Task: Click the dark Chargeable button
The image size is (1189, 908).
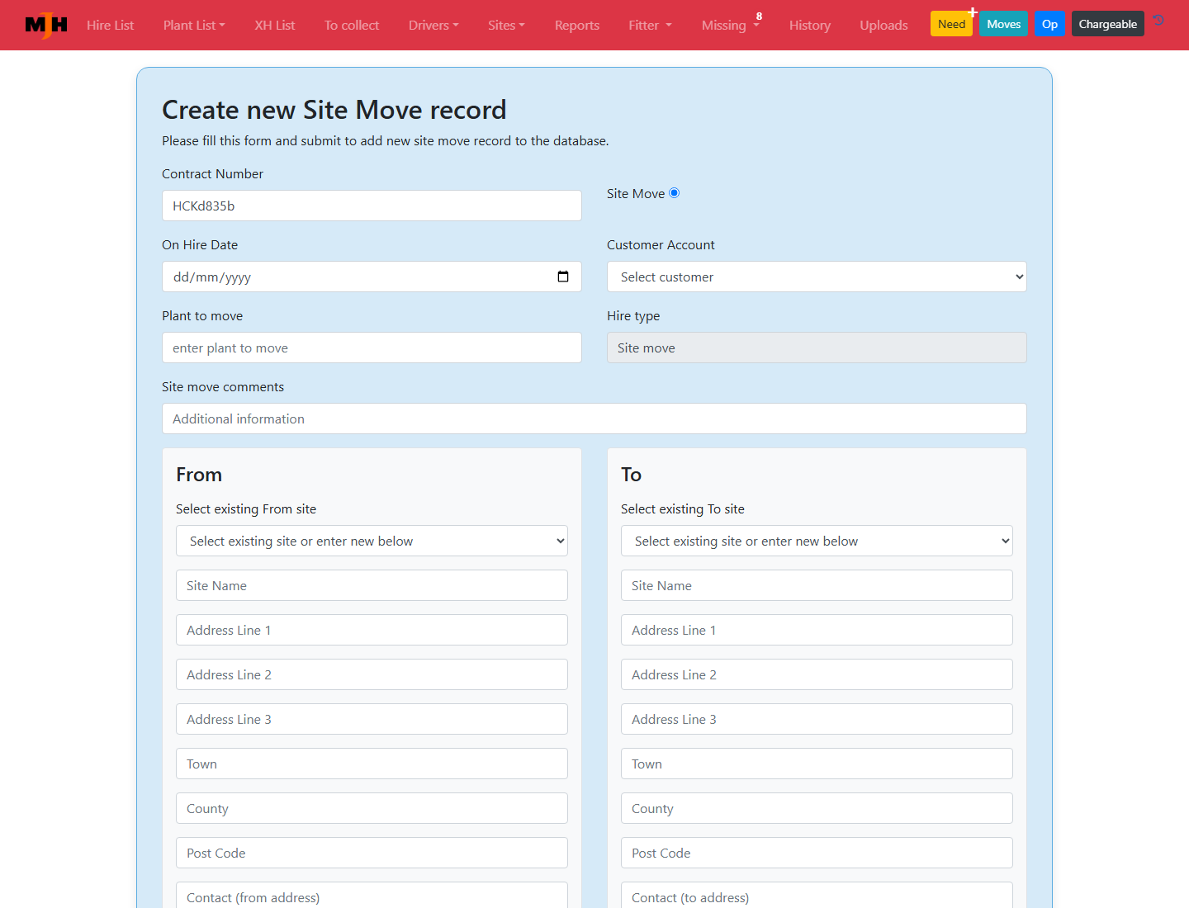Action: [x=1107, y=24]
